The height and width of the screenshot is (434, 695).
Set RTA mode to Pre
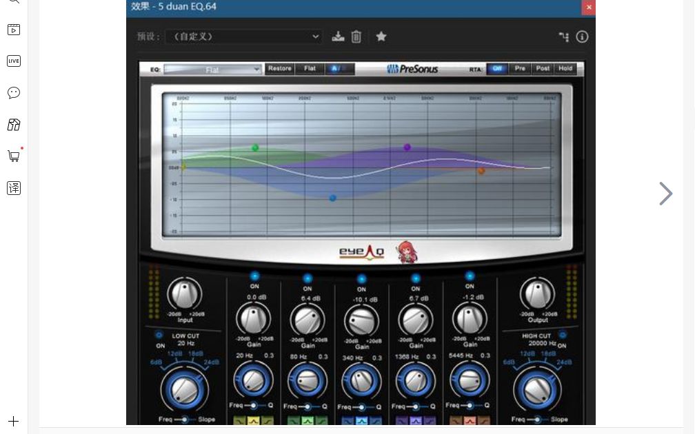tap(519, 69)
